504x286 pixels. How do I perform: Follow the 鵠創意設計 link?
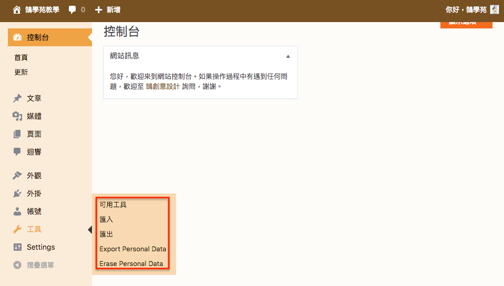point(162,86)
